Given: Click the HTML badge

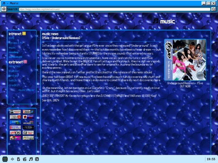Looking at the screenshot, I should click(x=15, y=127).
